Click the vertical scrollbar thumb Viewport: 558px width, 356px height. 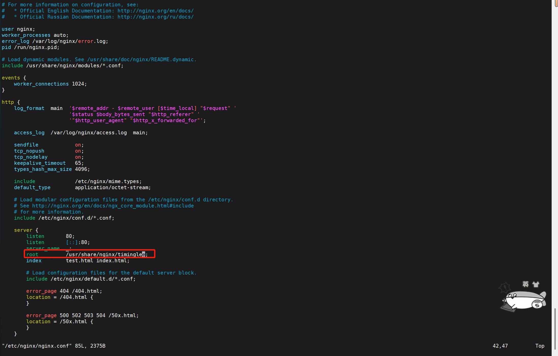pos(555,329)
